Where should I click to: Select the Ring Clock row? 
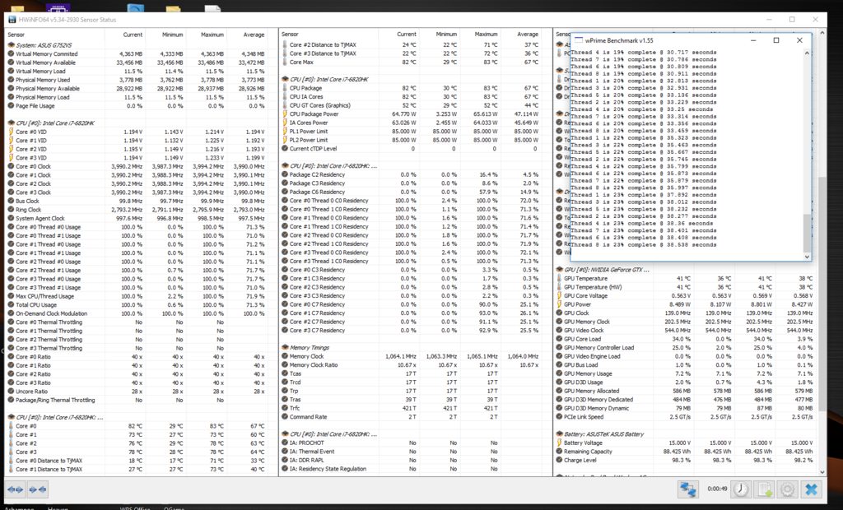[137, 210]
